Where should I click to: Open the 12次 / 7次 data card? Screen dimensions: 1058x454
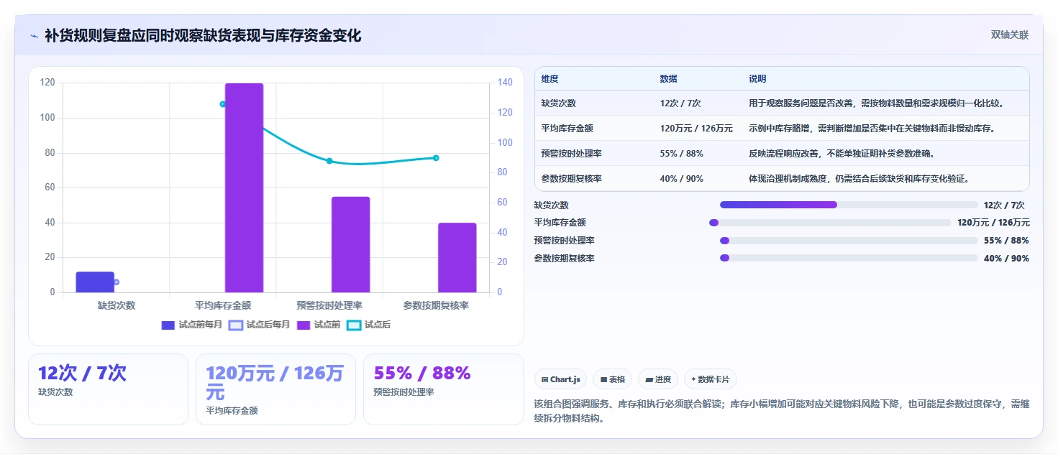click(x=108, y=389)
